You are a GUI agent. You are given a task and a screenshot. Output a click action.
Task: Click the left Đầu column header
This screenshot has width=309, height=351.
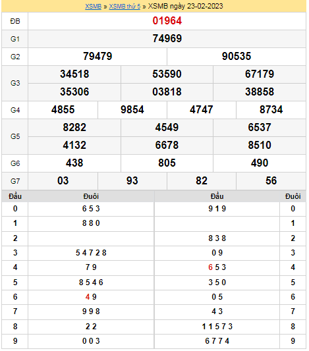pos(15,196)
